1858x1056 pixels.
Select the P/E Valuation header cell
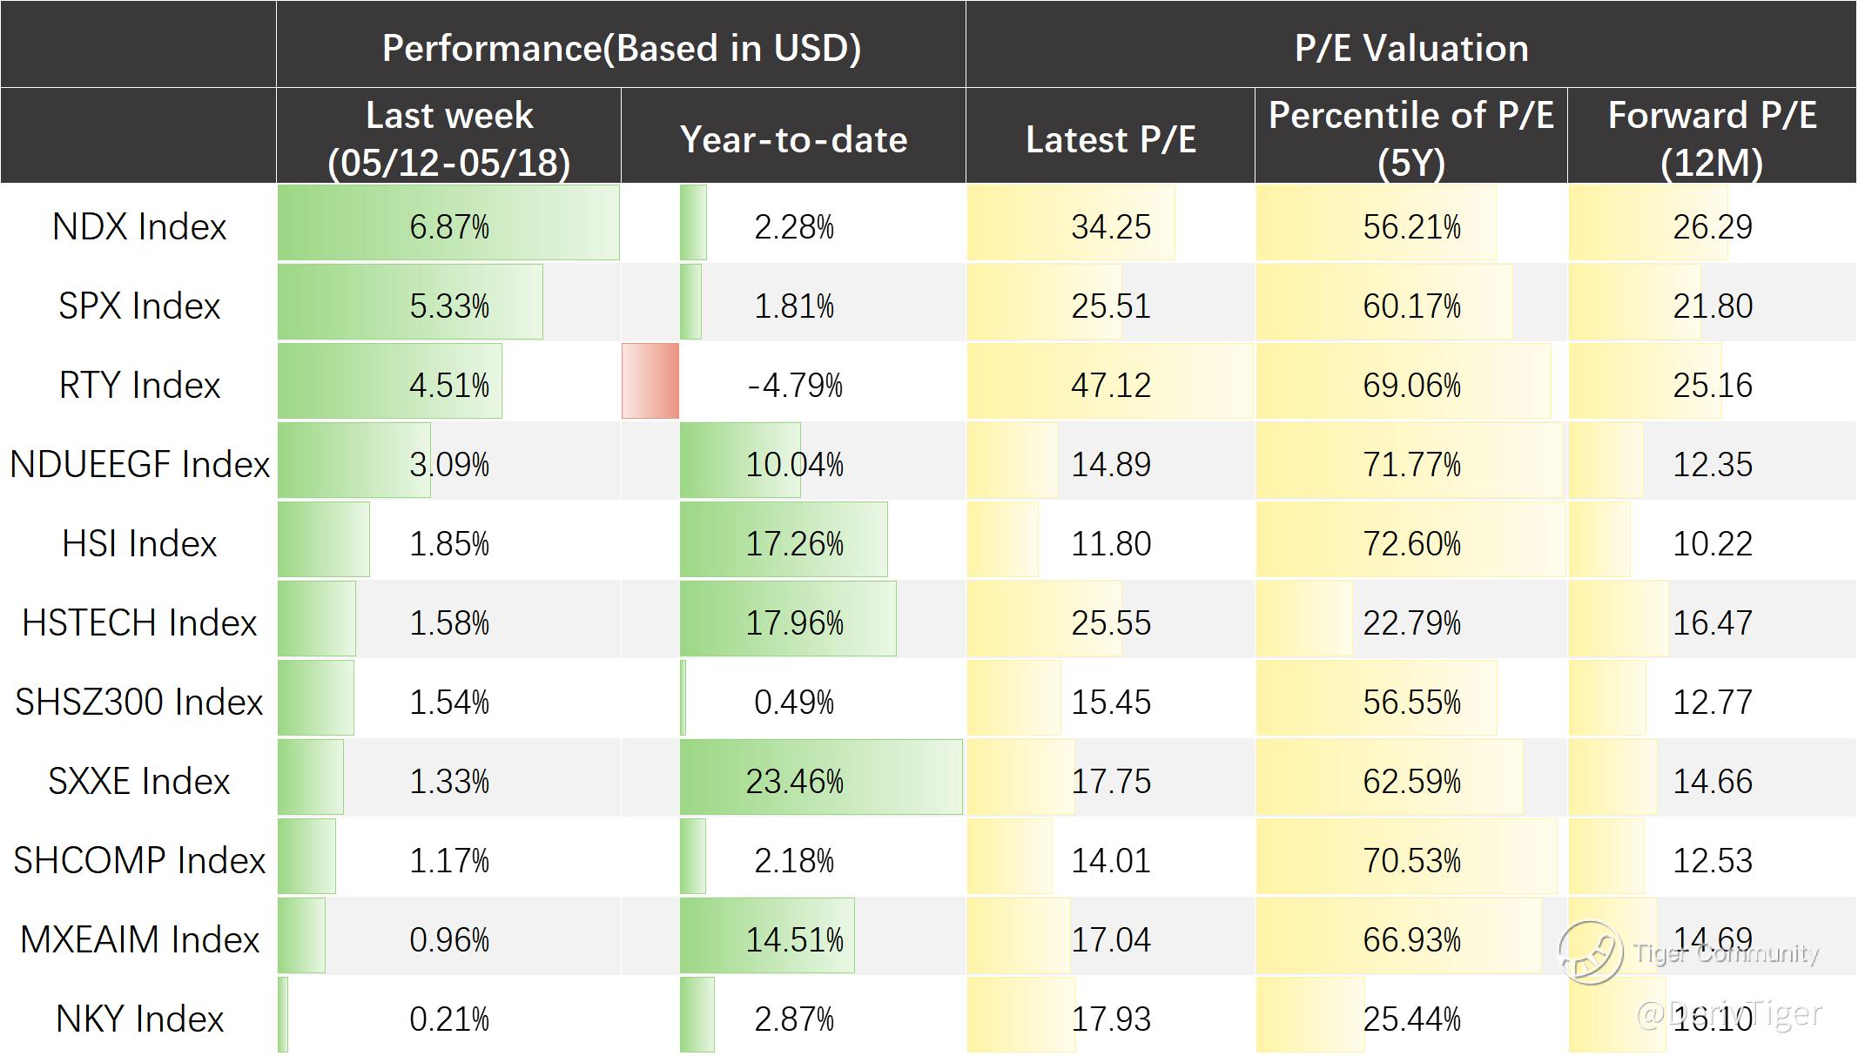click(x=1410, y=47)
